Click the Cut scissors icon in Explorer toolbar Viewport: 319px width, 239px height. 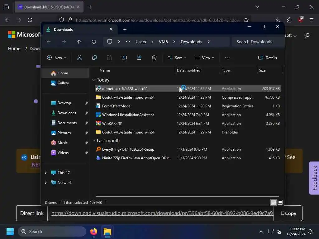(x=79, y=58)
